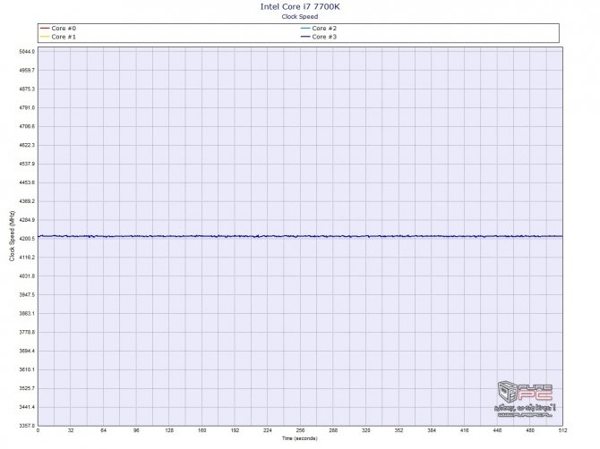Click the 0 tick on time axis
This screenshot has height=449, width=600.
pyautogui.click(x=38, y=430)
